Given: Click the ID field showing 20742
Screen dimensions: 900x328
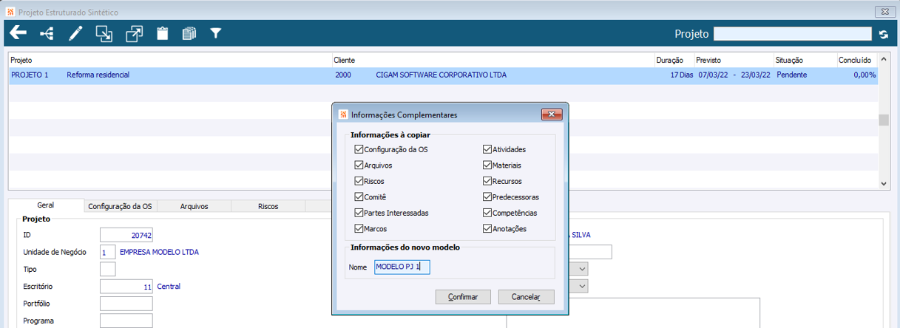Looking at the screenshot, I should pos(126,235).
